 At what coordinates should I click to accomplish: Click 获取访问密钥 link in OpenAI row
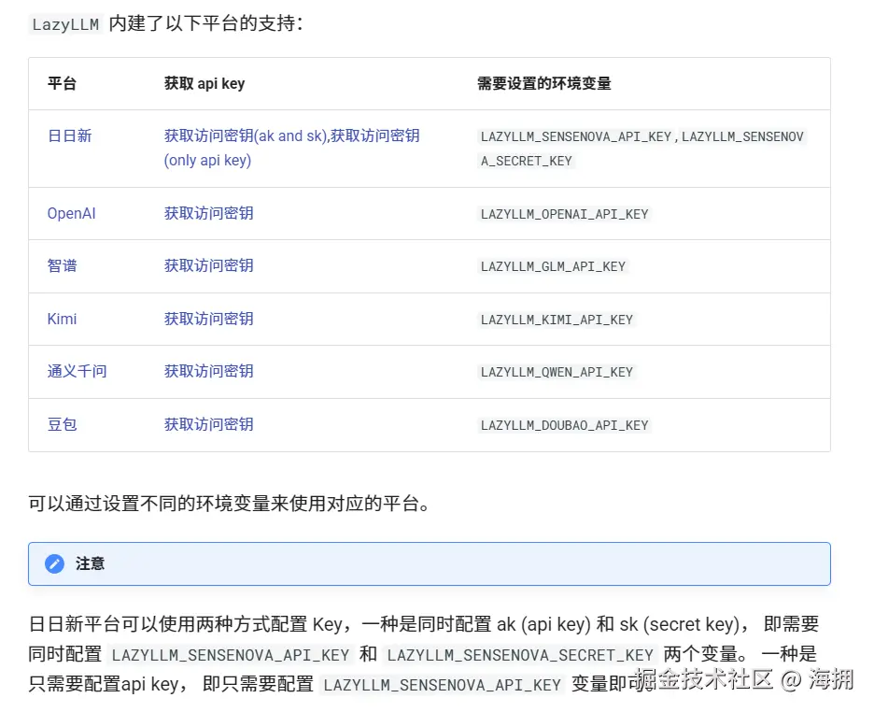209,214
